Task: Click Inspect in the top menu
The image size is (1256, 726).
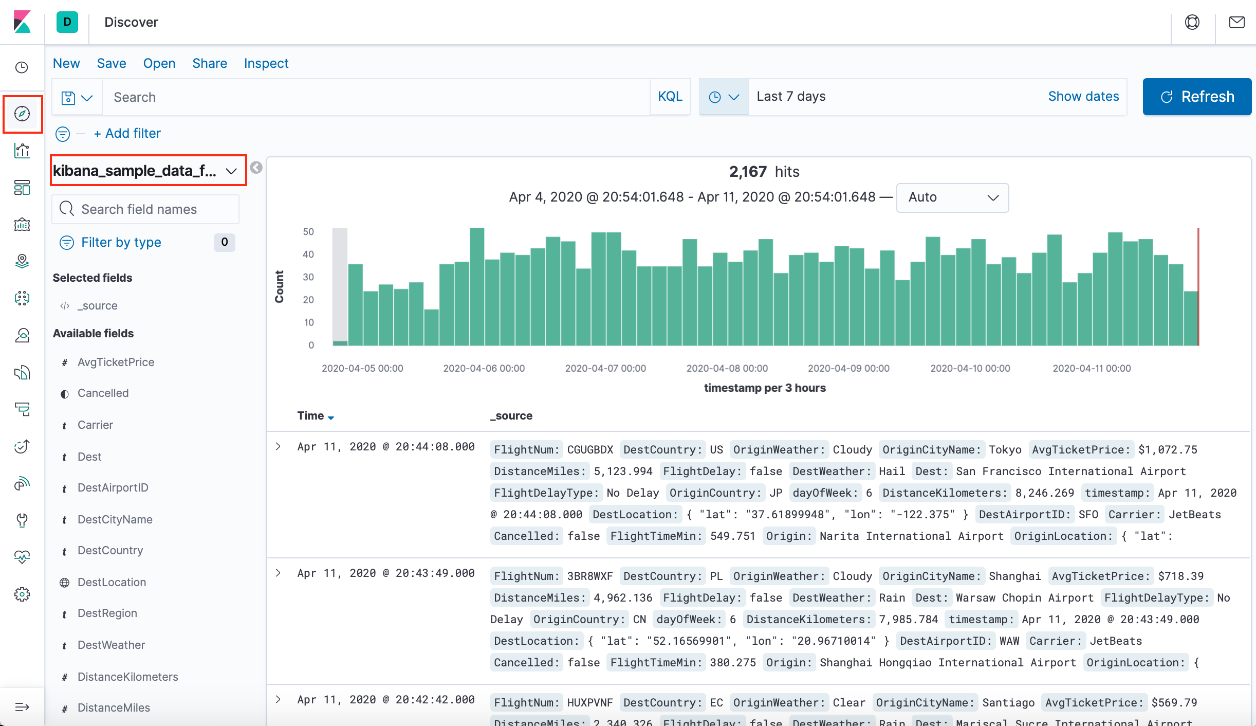Action: coord(266,63)
